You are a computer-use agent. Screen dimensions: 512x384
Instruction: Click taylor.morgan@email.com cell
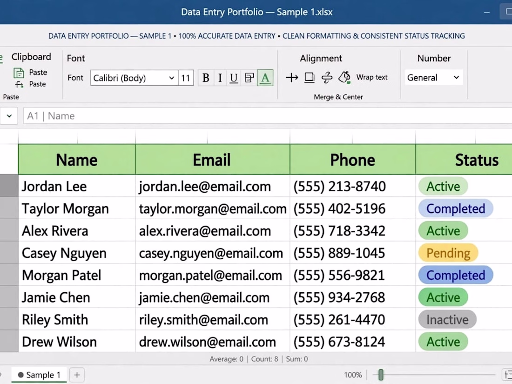tap(212, 209)
